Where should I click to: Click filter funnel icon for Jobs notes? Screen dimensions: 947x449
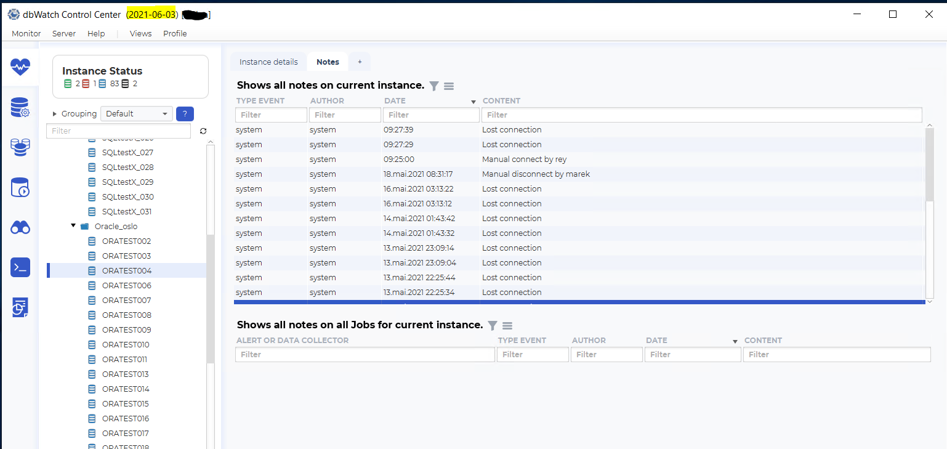(x=493, y=325)
